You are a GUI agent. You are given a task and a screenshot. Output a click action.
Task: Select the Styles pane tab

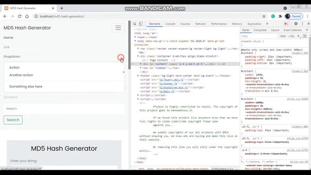click(x=245, y=30)
